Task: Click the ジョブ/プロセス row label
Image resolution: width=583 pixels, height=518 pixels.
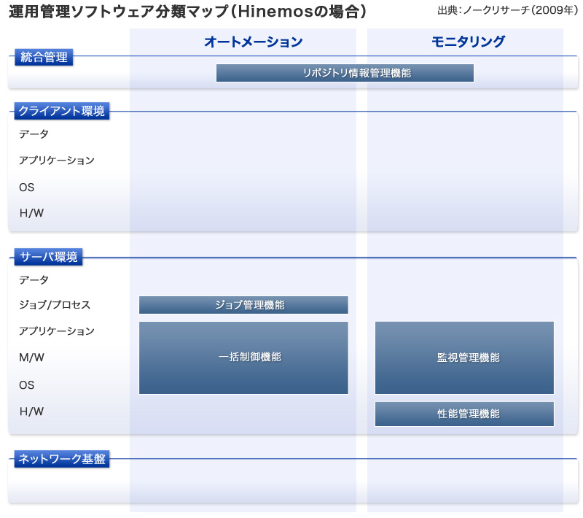Action: (x=55, y=305)
